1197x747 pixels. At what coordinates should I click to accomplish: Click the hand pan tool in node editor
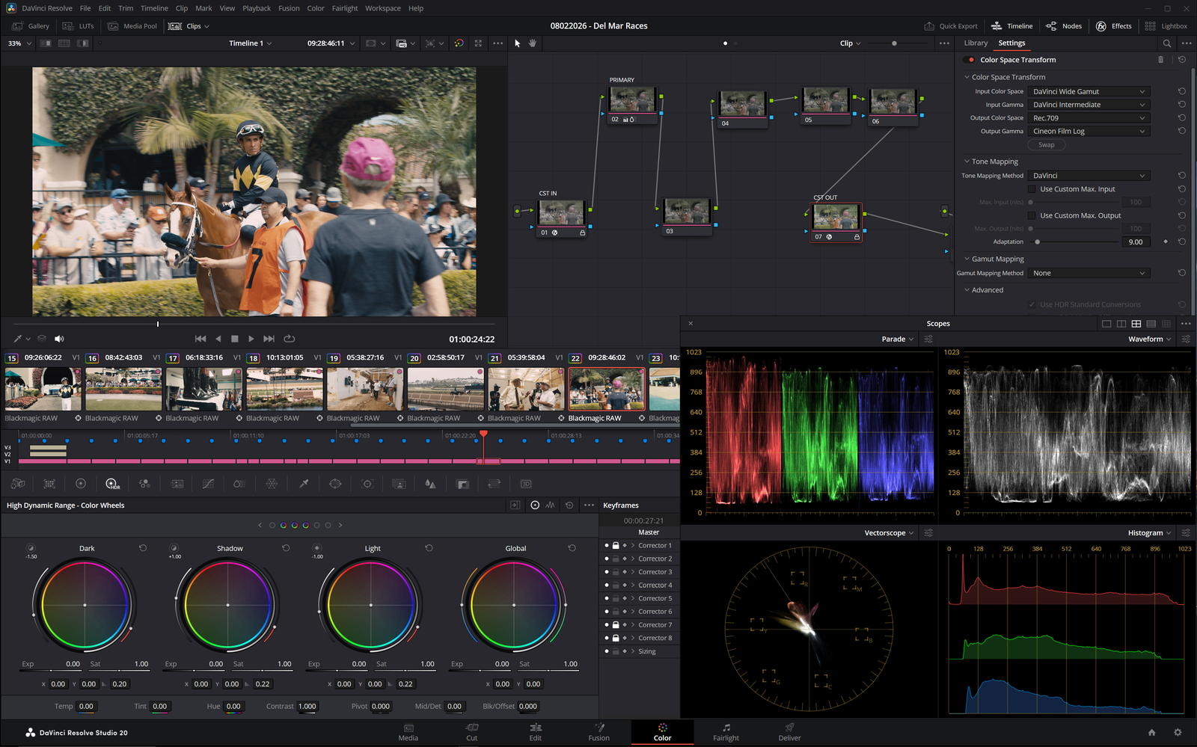[x=533, y=43]
